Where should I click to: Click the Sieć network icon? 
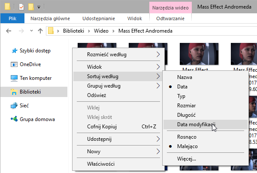click(14, 106)
